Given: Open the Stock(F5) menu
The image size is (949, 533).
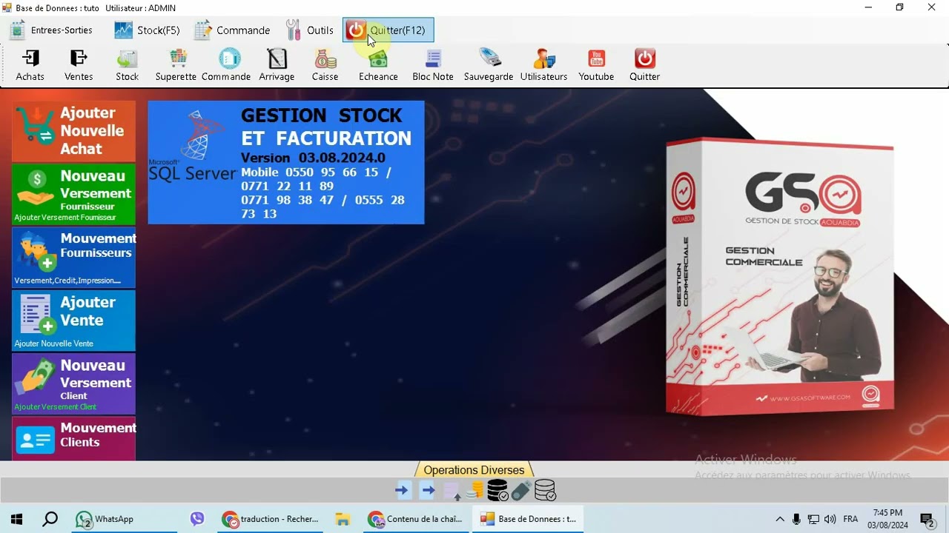Looking at the screenshot, I should (148, 30).
